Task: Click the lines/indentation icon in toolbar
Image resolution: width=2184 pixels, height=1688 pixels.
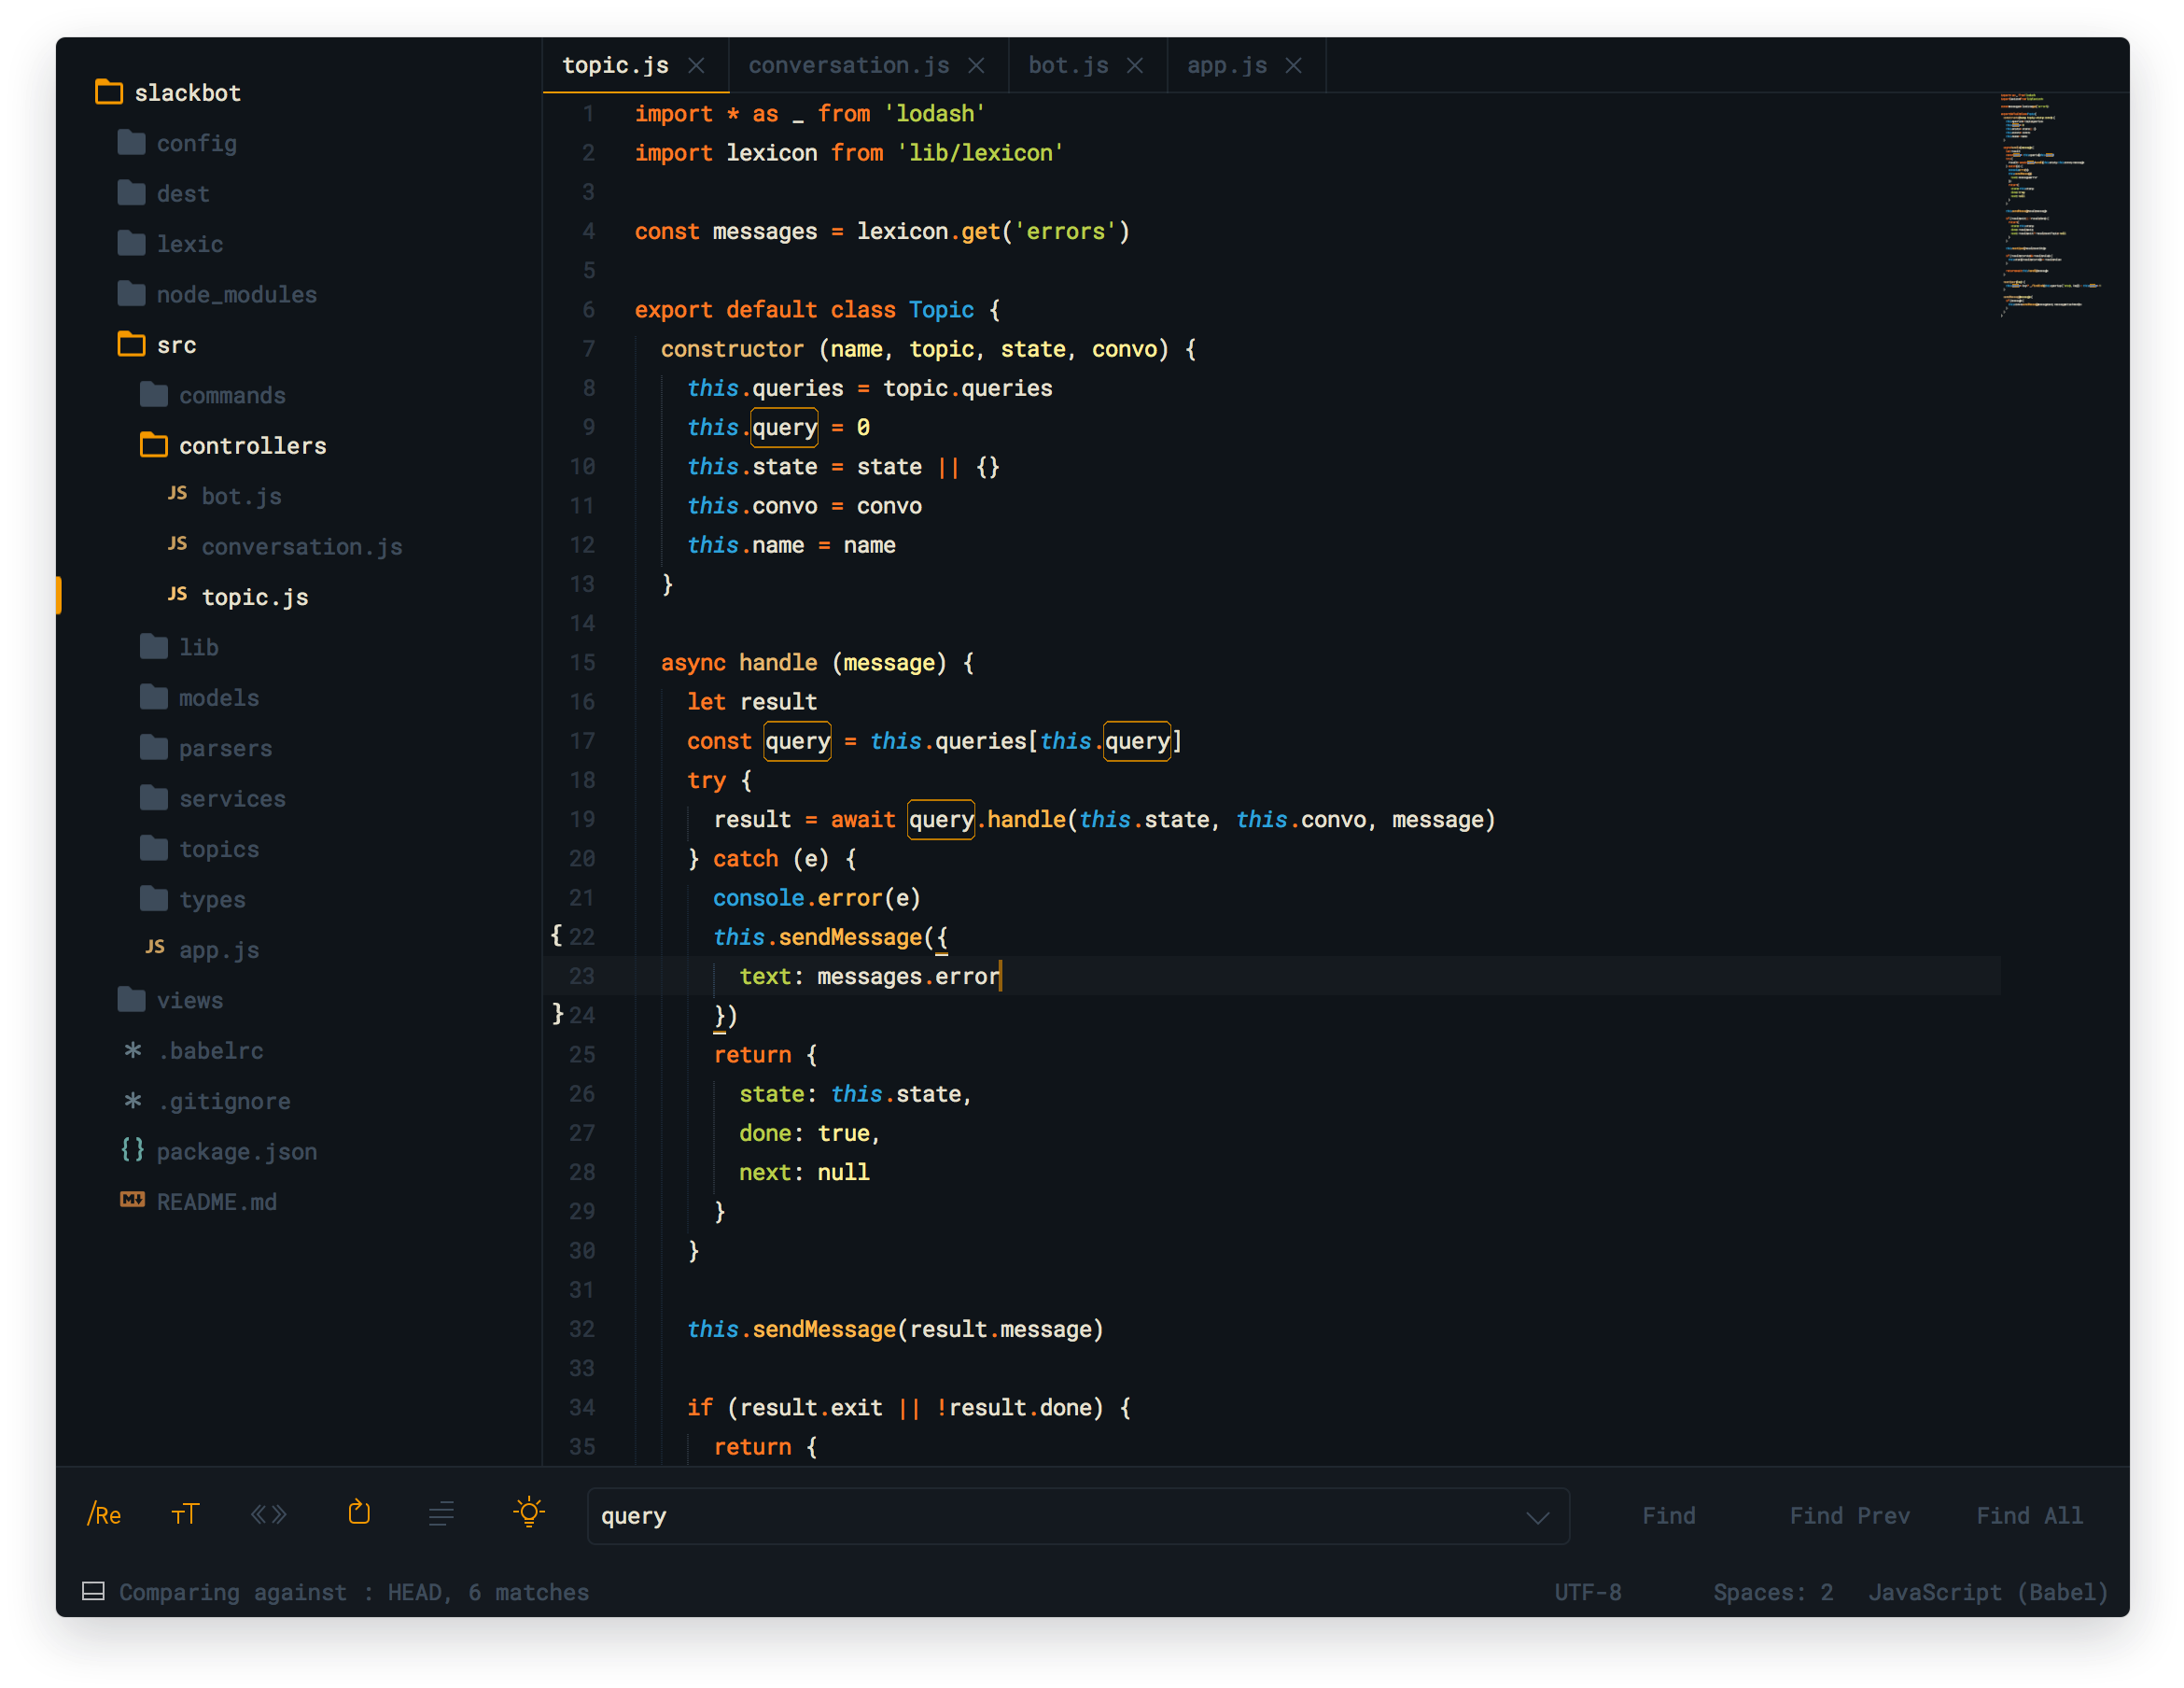Action: 441,1514
